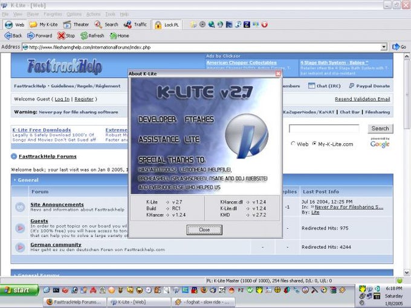Click the blue number 3 toolbar icon
The height and width of the screenshot is (308, 411).
(238, 25)
